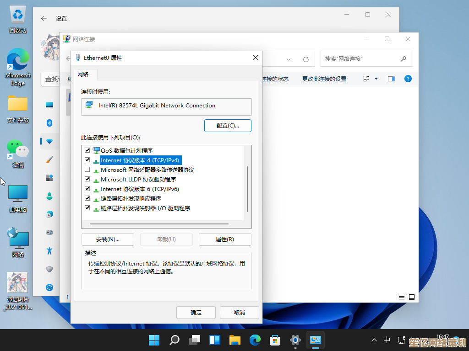Open the view options dropdown arrow
The width and height of the screenshot is (469, 351).
(376, 79)
